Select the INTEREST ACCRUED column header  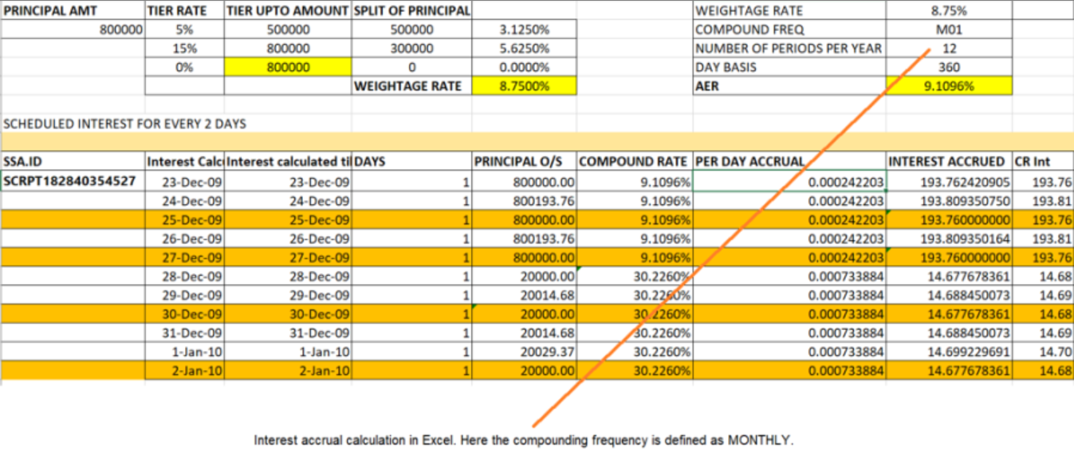(x=948, y=162)
